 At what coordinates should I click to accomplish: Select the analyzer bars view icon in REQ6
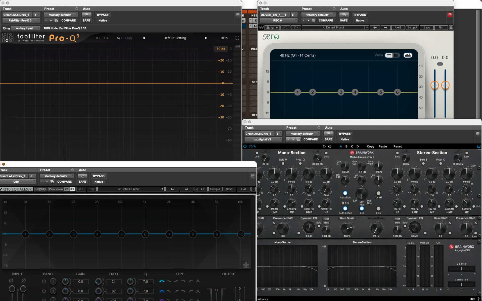point(408,55)
